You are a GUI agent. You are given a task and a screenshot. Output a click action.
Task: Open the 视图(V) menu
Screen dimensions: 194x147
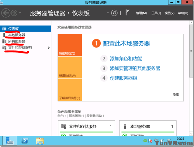point(169,13)
